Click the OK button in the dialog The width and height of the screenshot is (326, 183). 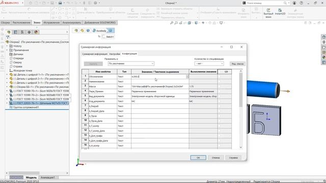198,158
